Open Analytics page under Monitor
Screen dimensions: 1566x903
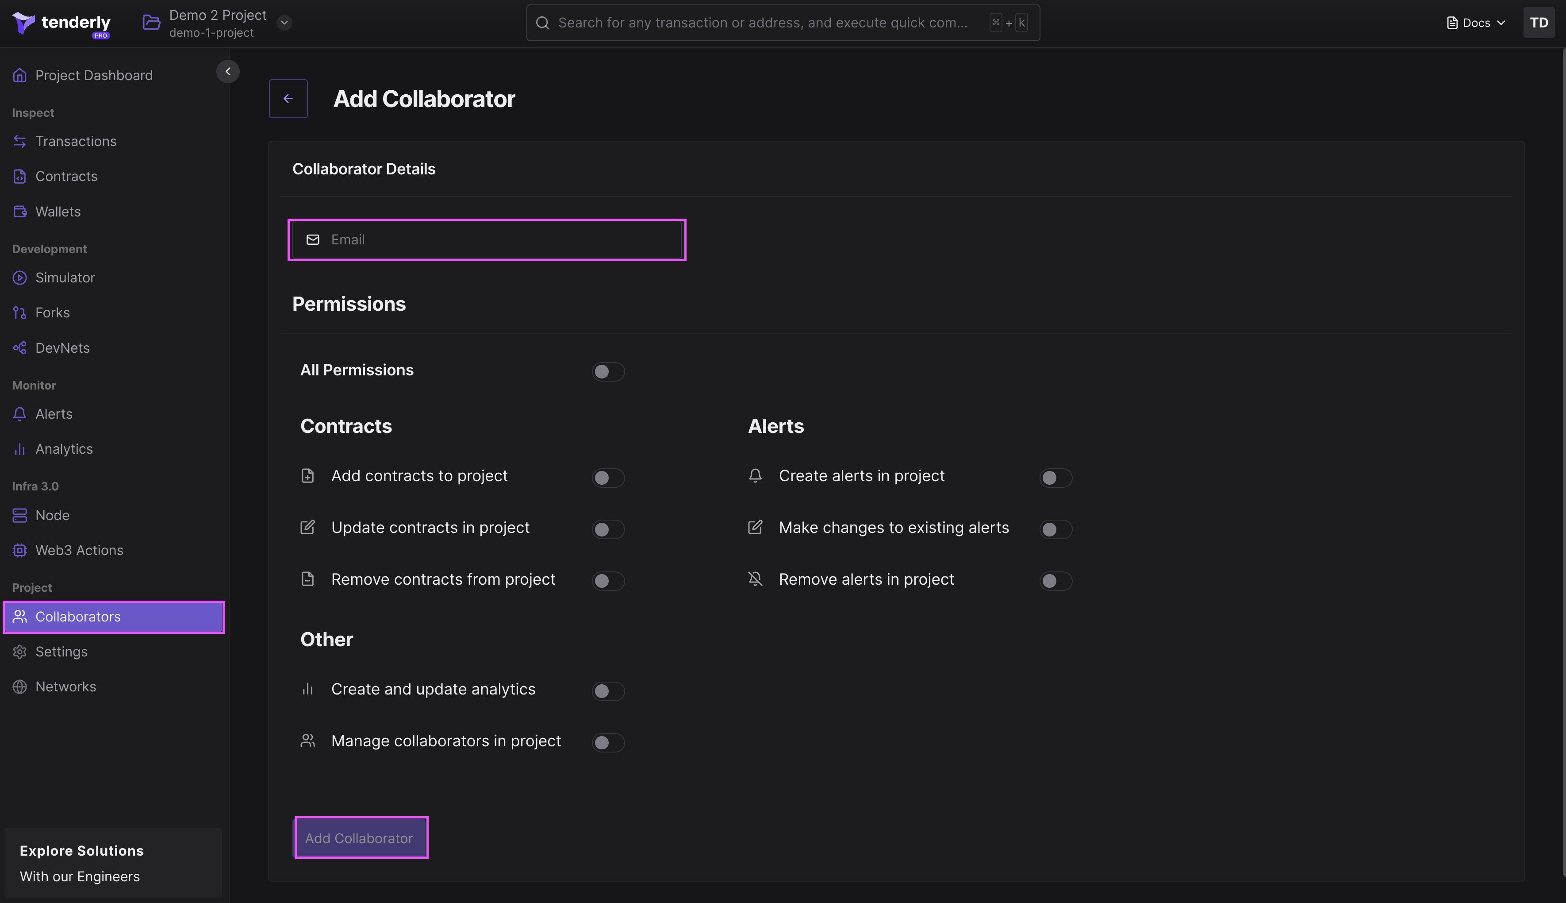[x=114, y=449]
